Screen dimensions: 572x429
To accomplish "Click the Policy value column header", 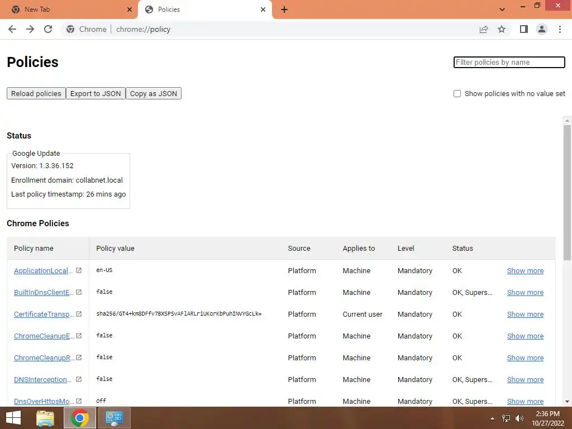I will pos(115,249).
